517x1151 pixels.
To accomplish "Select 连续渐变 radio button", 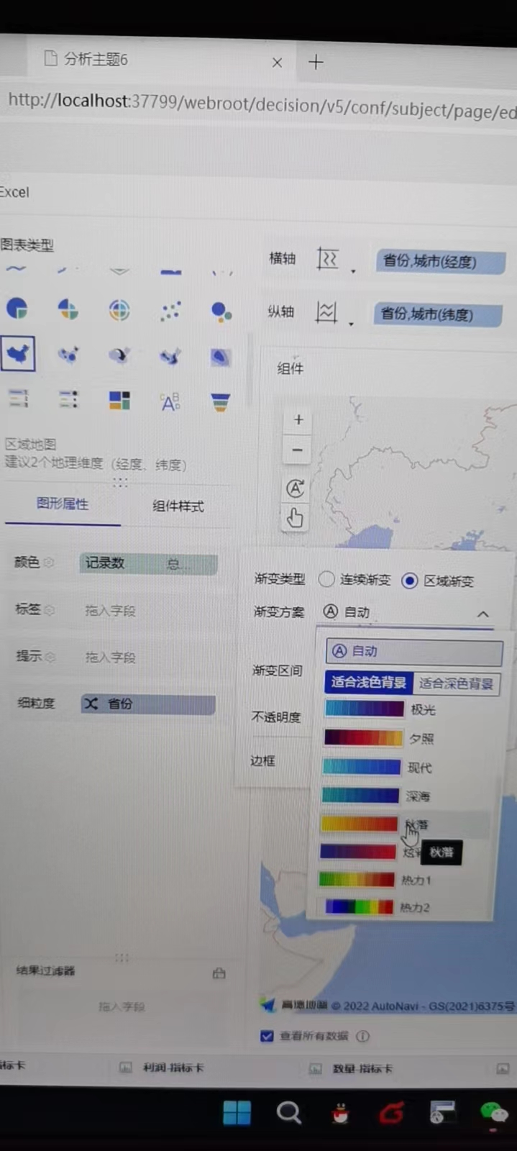I will point(326,579).
